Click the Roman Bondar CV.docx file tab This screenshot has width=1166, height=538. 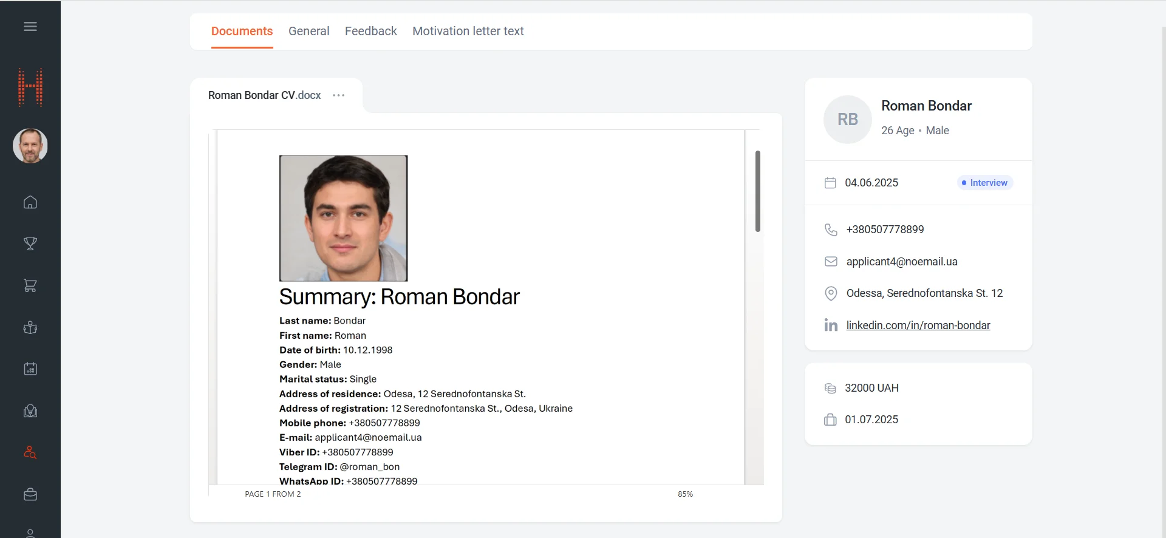pyautogui.click(x=264, y=95)
